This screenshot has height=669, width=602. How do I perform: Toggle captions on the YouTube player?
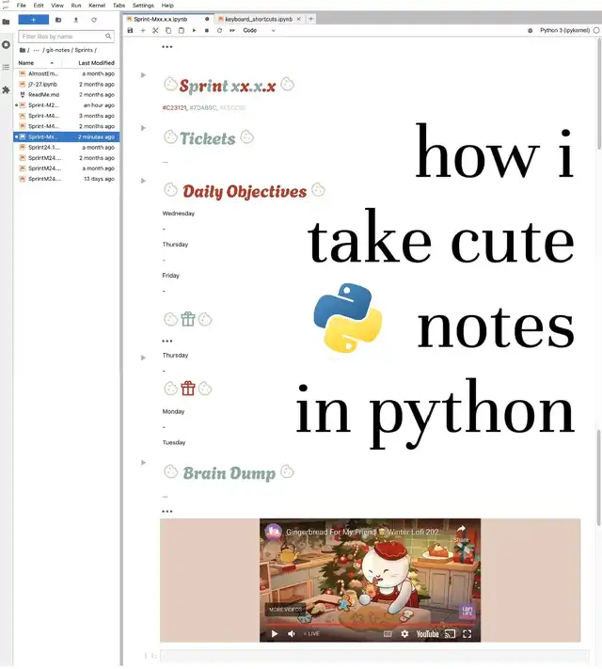(387, 633)
